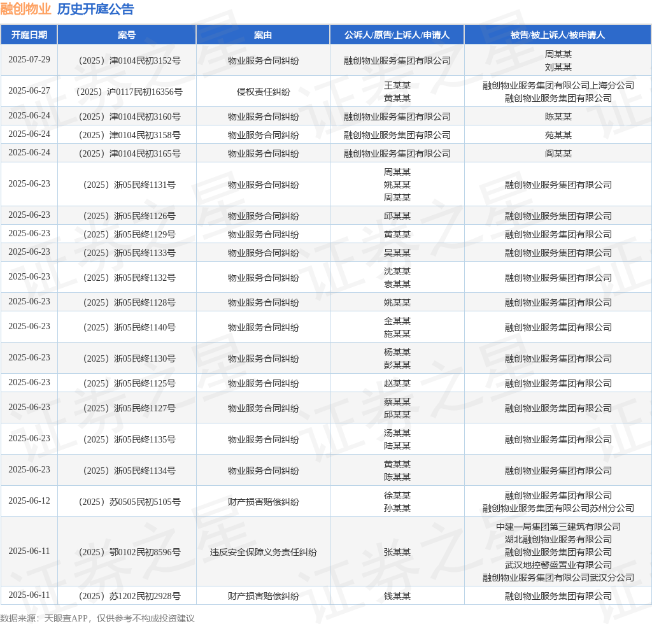Image resolution: width=652 pixels, height=624 pixels.
Task: Click defendant 中建一局集团第三建筑有限公司
Action: (x=558, y=527)
